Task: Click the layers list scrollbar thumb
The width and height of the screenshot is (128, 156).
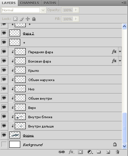Action: (x=124, y=128)
